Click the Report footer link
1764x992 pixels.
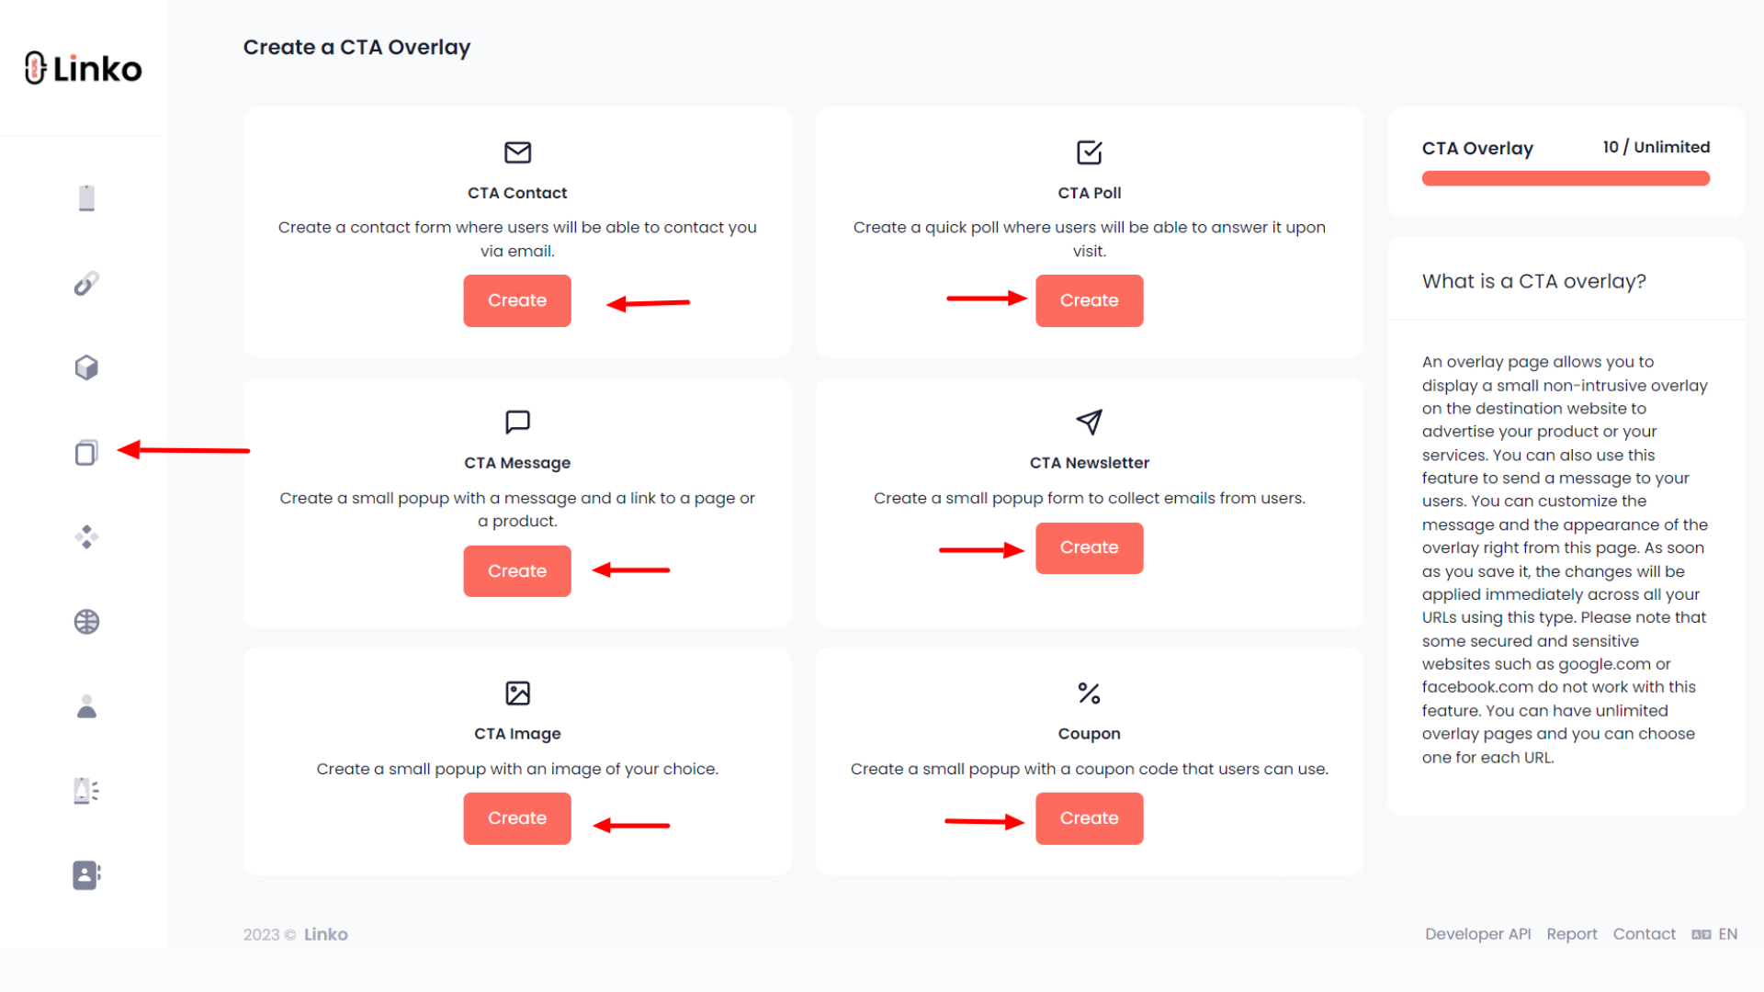pos(1572,933)
